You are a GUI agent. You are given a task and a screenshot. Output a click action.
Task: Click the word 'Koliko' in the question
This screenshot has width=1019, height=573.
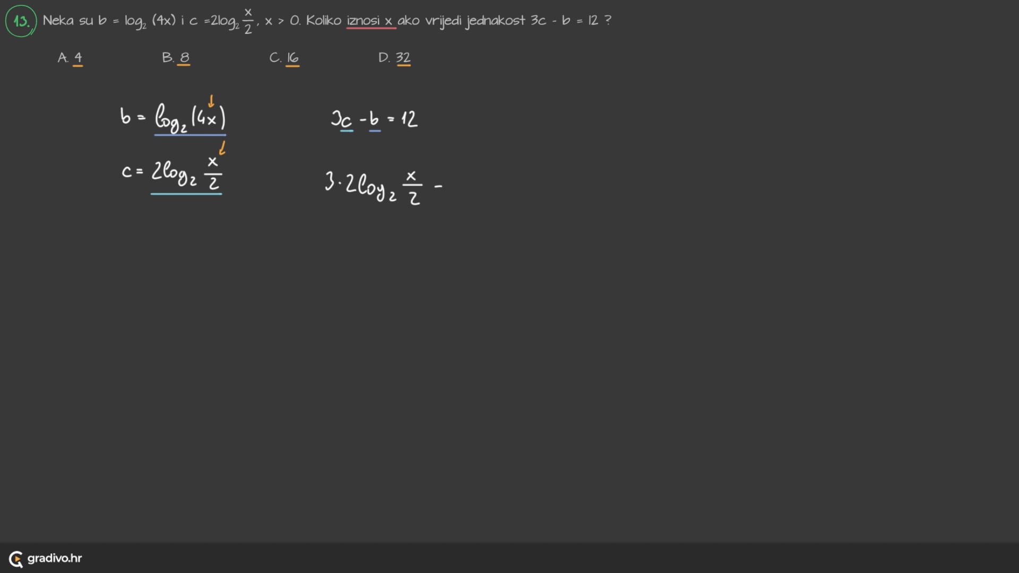coord(323,21)
